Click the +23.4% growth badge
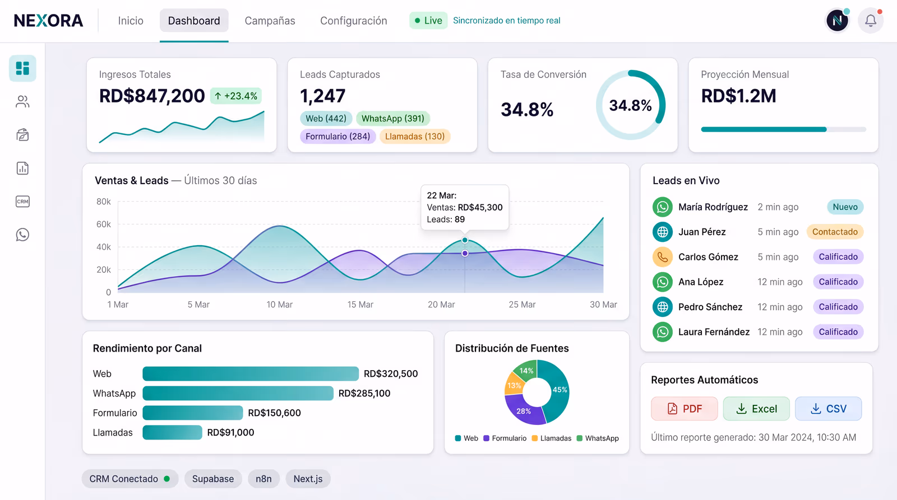897x500 pixels. 236,96
